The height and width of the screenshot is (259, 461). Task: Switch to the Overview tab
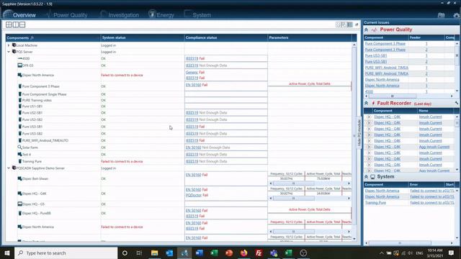pos(19,14)
